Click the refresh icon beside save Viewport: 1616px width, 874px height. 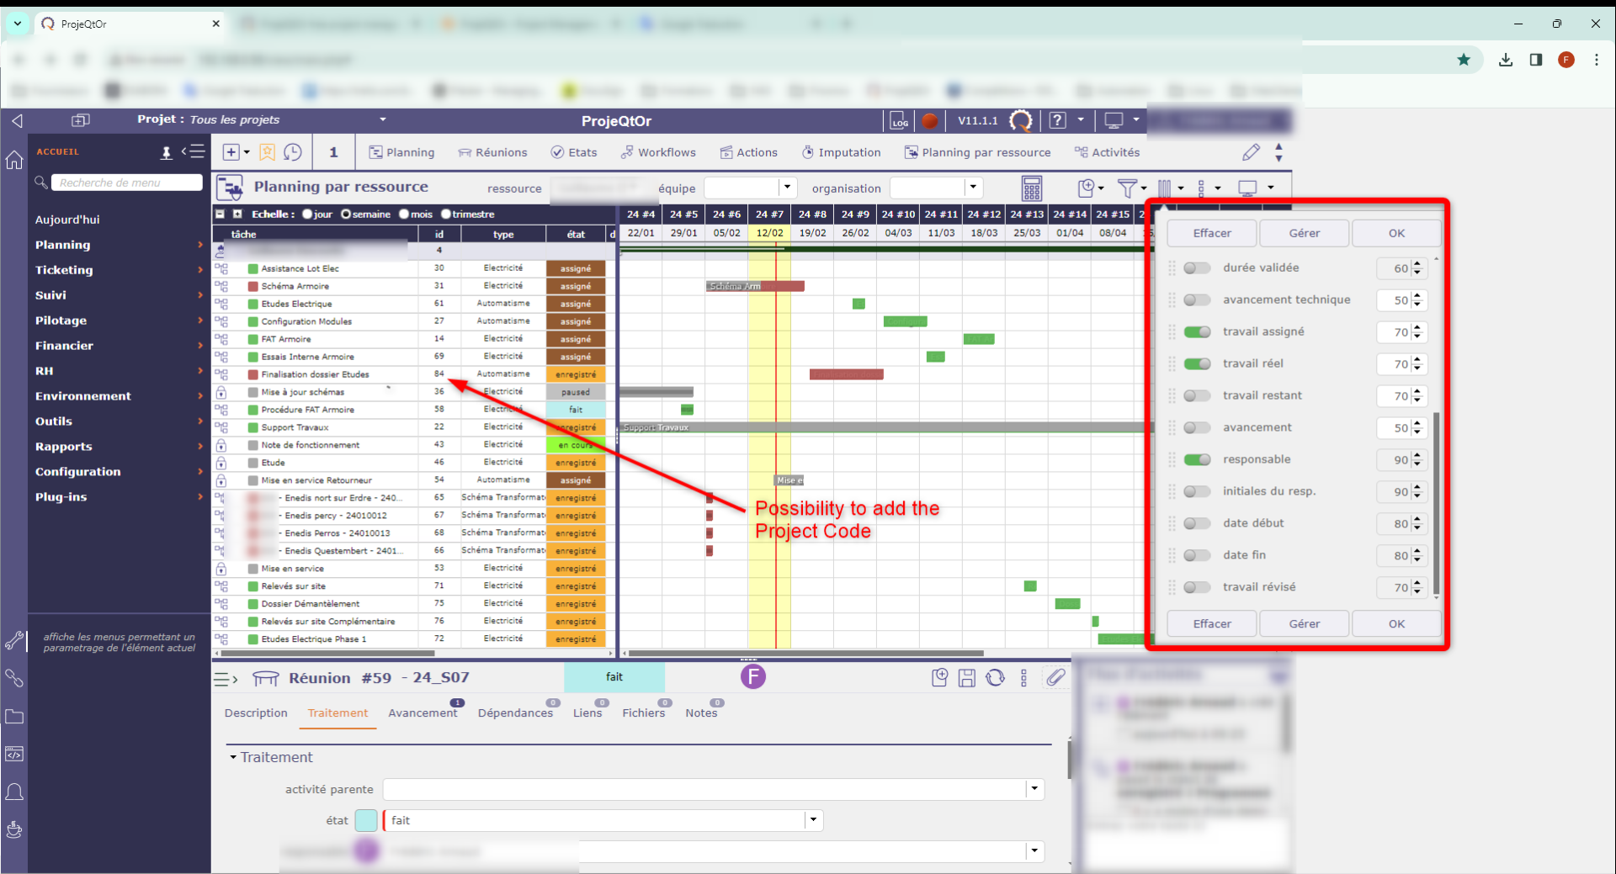995,678
